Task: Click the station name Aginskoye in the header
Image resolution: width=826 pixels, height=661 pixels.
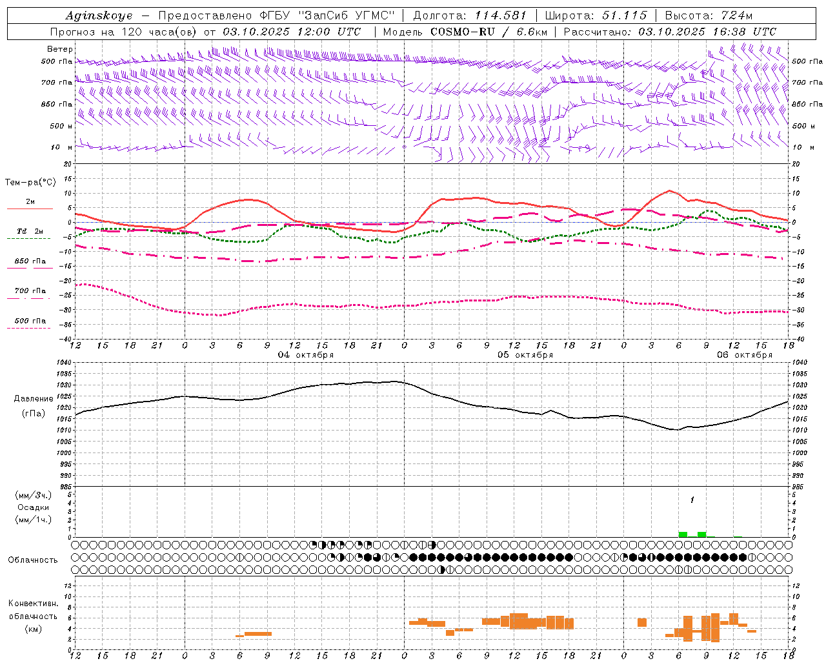Action: pos(99,15)
